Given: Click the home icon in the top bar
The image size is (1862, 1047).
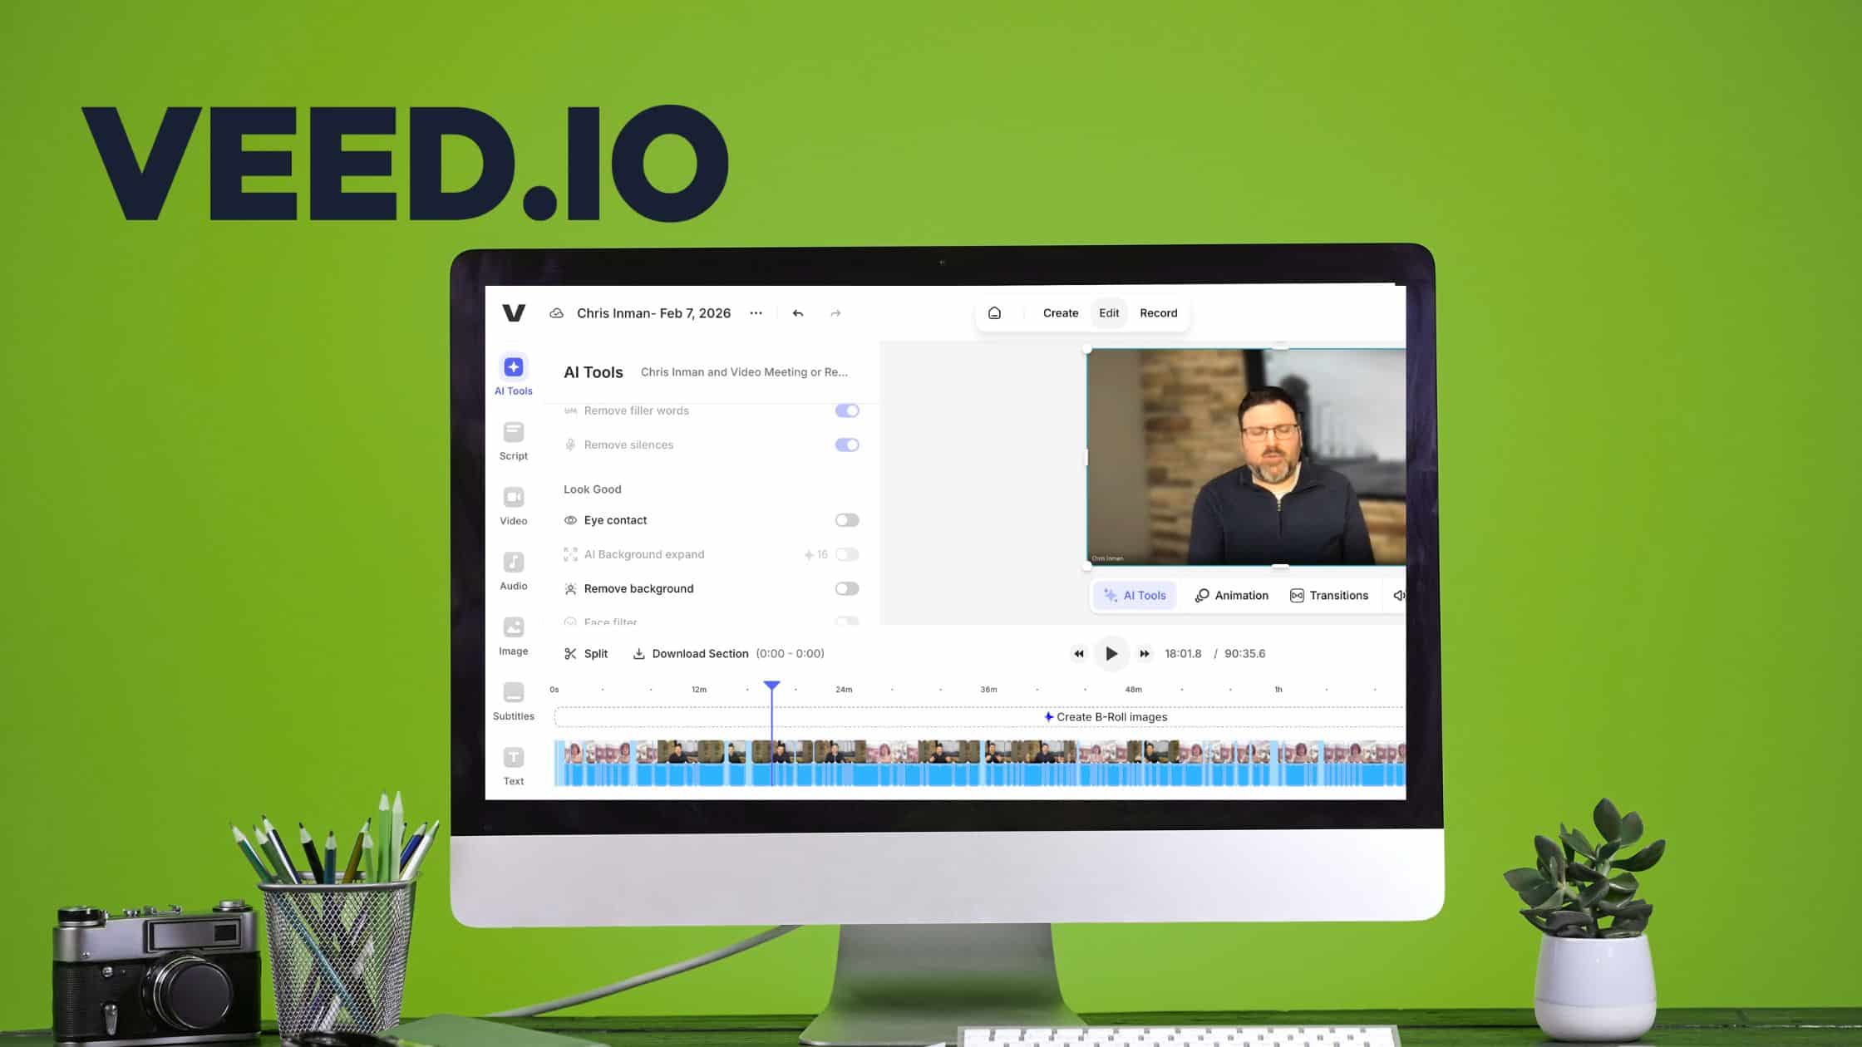Looking at the screenshot, I should [x=994, y=312].
